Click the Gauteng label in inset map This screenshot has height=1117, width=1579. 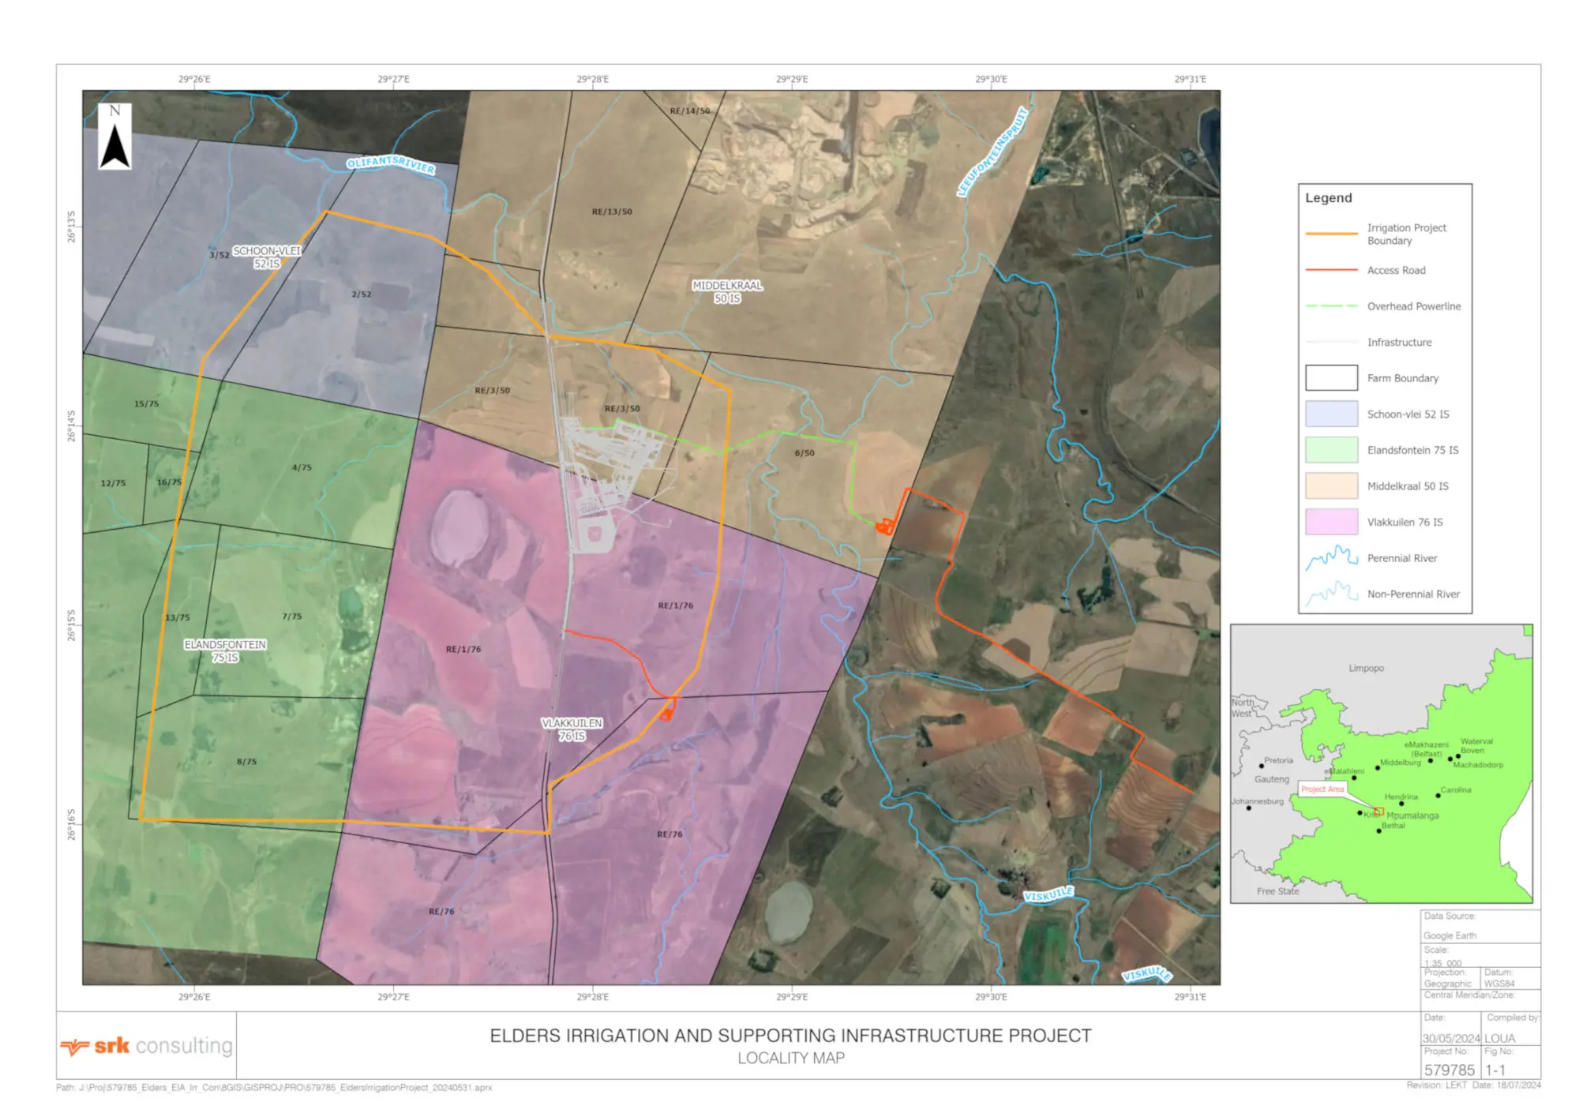(1271, 779)
